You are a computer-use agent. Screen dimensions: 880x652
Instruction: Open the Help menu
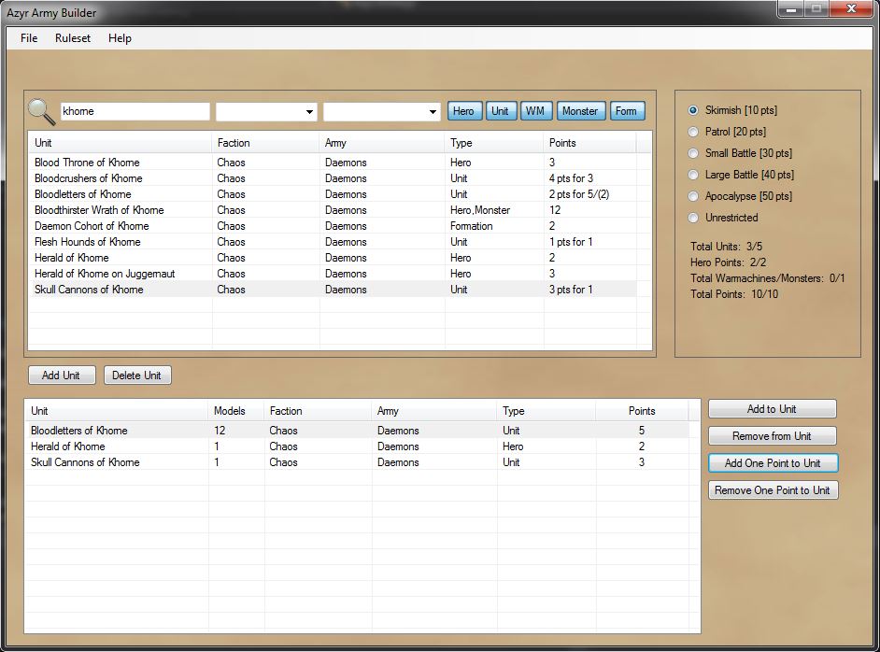(120, 38)
